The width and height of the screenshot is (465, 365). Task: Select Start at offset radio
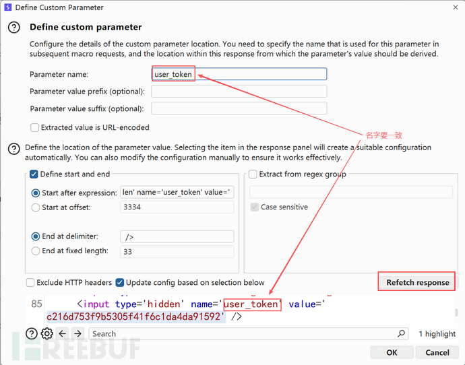[x=36, y=207]
